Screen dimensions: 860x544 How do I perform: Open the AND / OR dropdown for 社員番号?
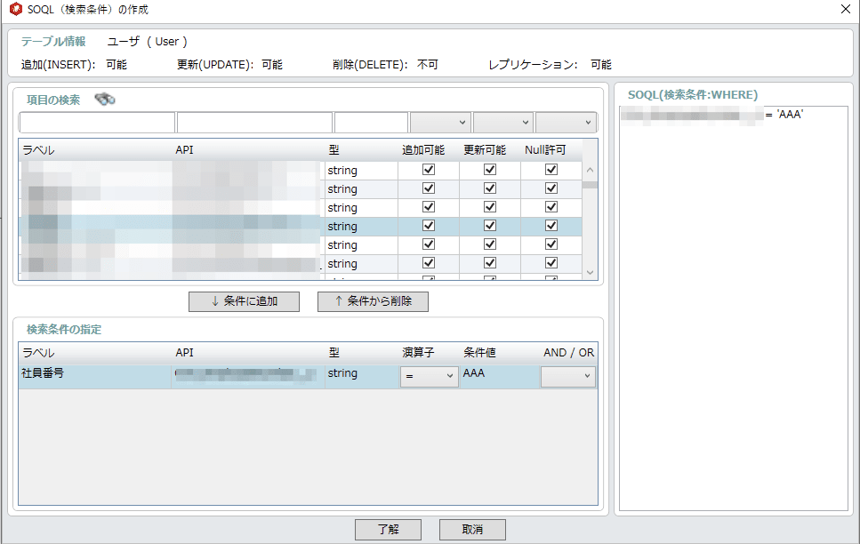click(x=567, y=376)
